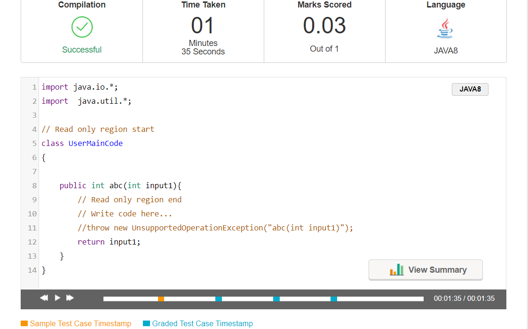Select the orange sample test case timeline marker
Screen dimensions: 528x329
pos(160,298)
